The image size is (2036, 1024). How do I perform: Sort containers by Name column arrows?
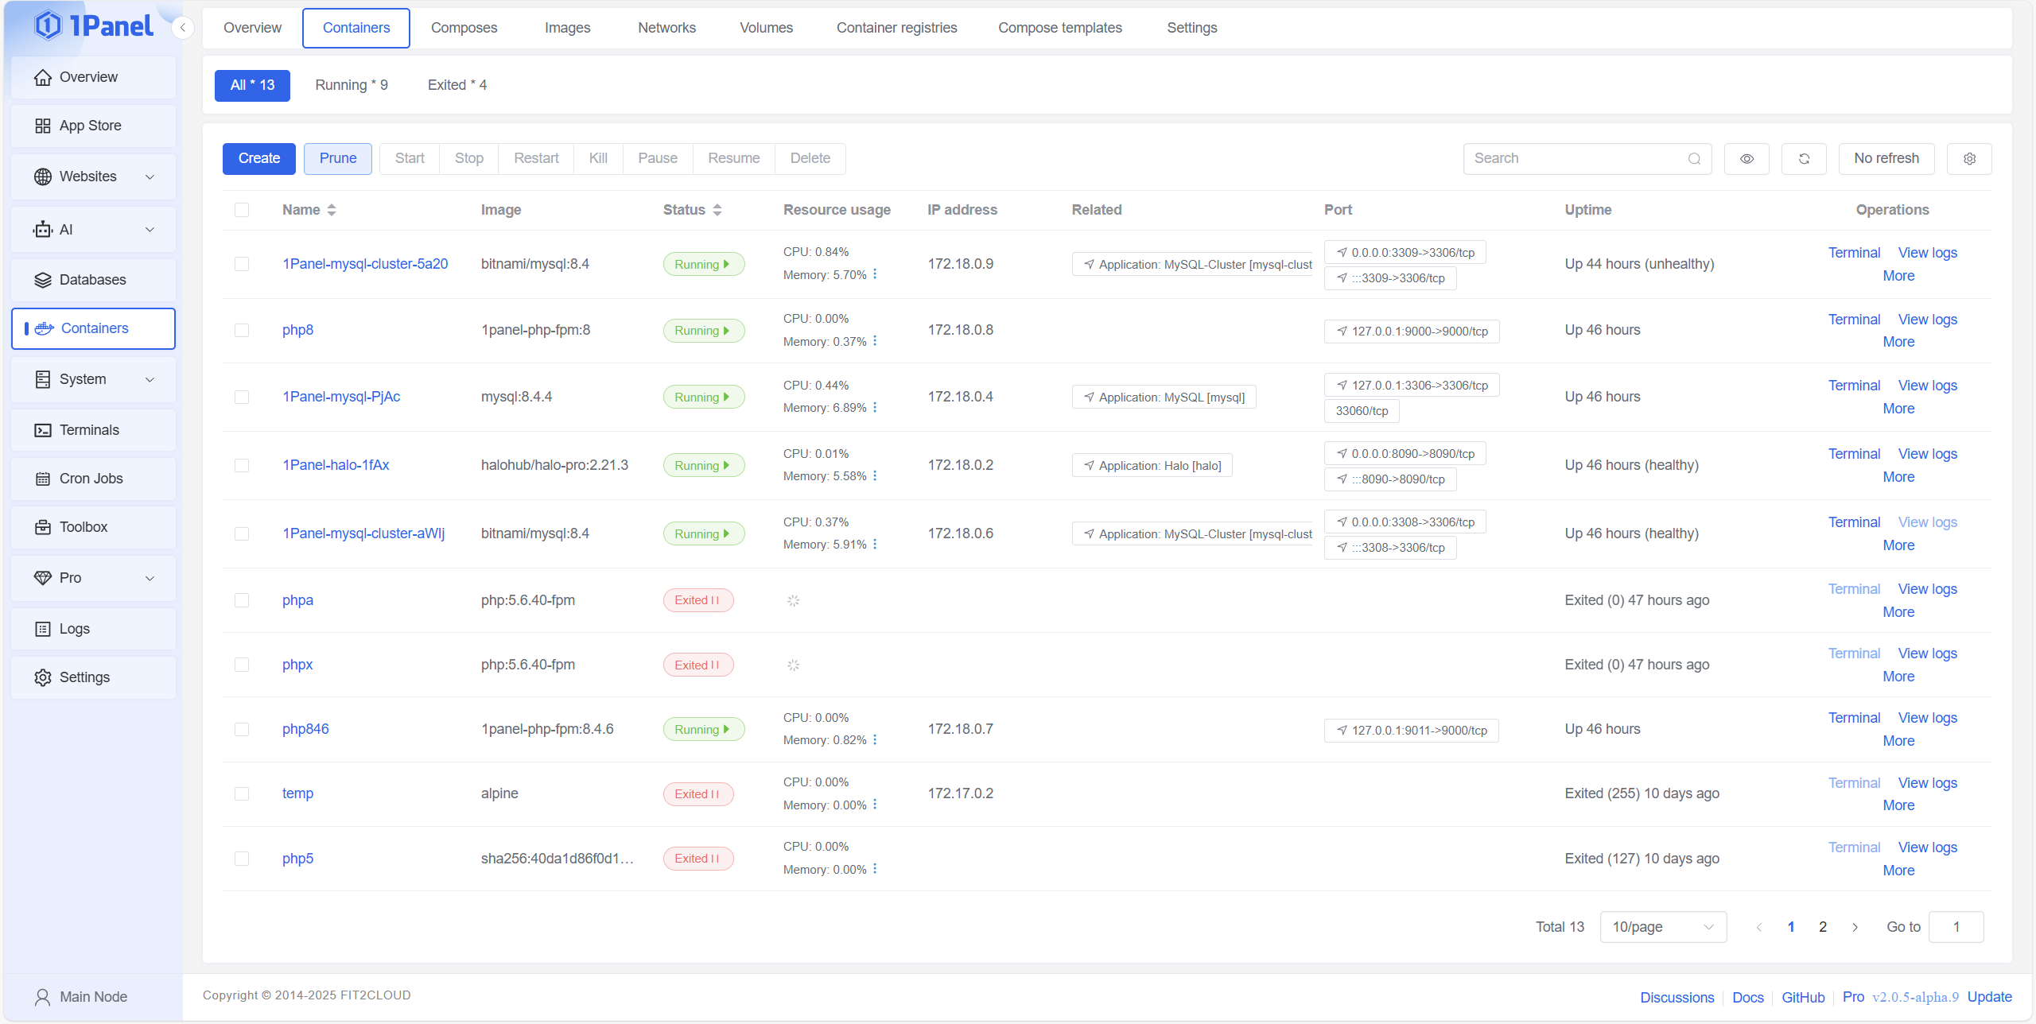[x=332, y=210]
